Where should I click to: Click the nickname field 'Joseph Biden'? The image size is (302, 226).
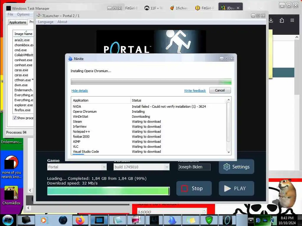194,167
